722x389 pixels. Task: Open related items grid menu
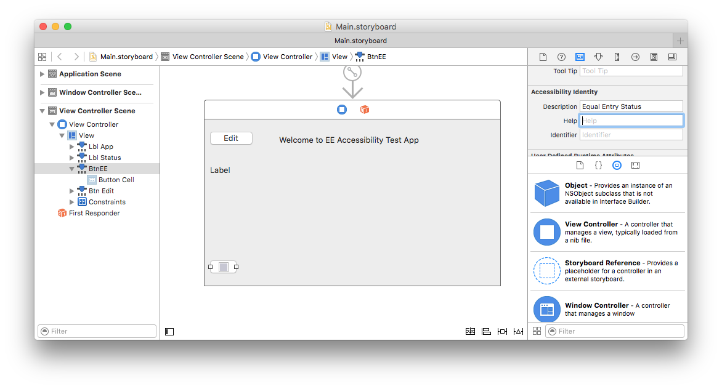43,57
